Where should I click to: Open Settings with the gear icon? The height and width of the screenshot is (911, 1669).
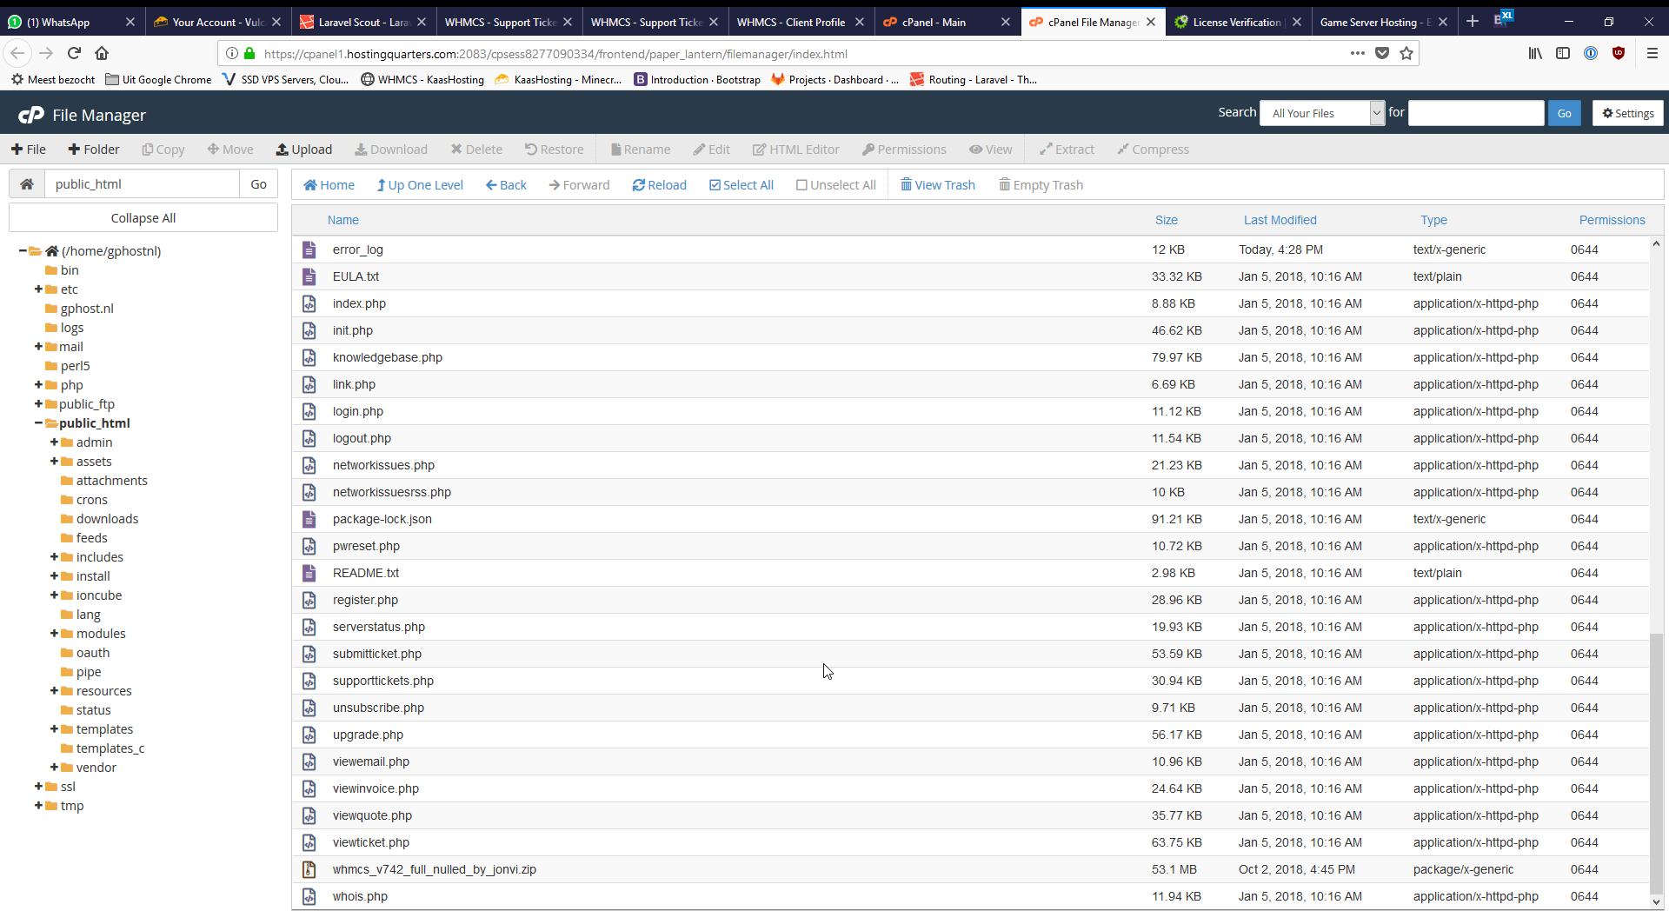pos(1627,113)
